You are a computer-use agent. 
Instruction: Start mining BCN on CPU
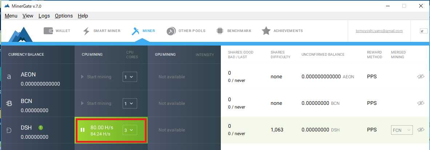coord(96,103)
